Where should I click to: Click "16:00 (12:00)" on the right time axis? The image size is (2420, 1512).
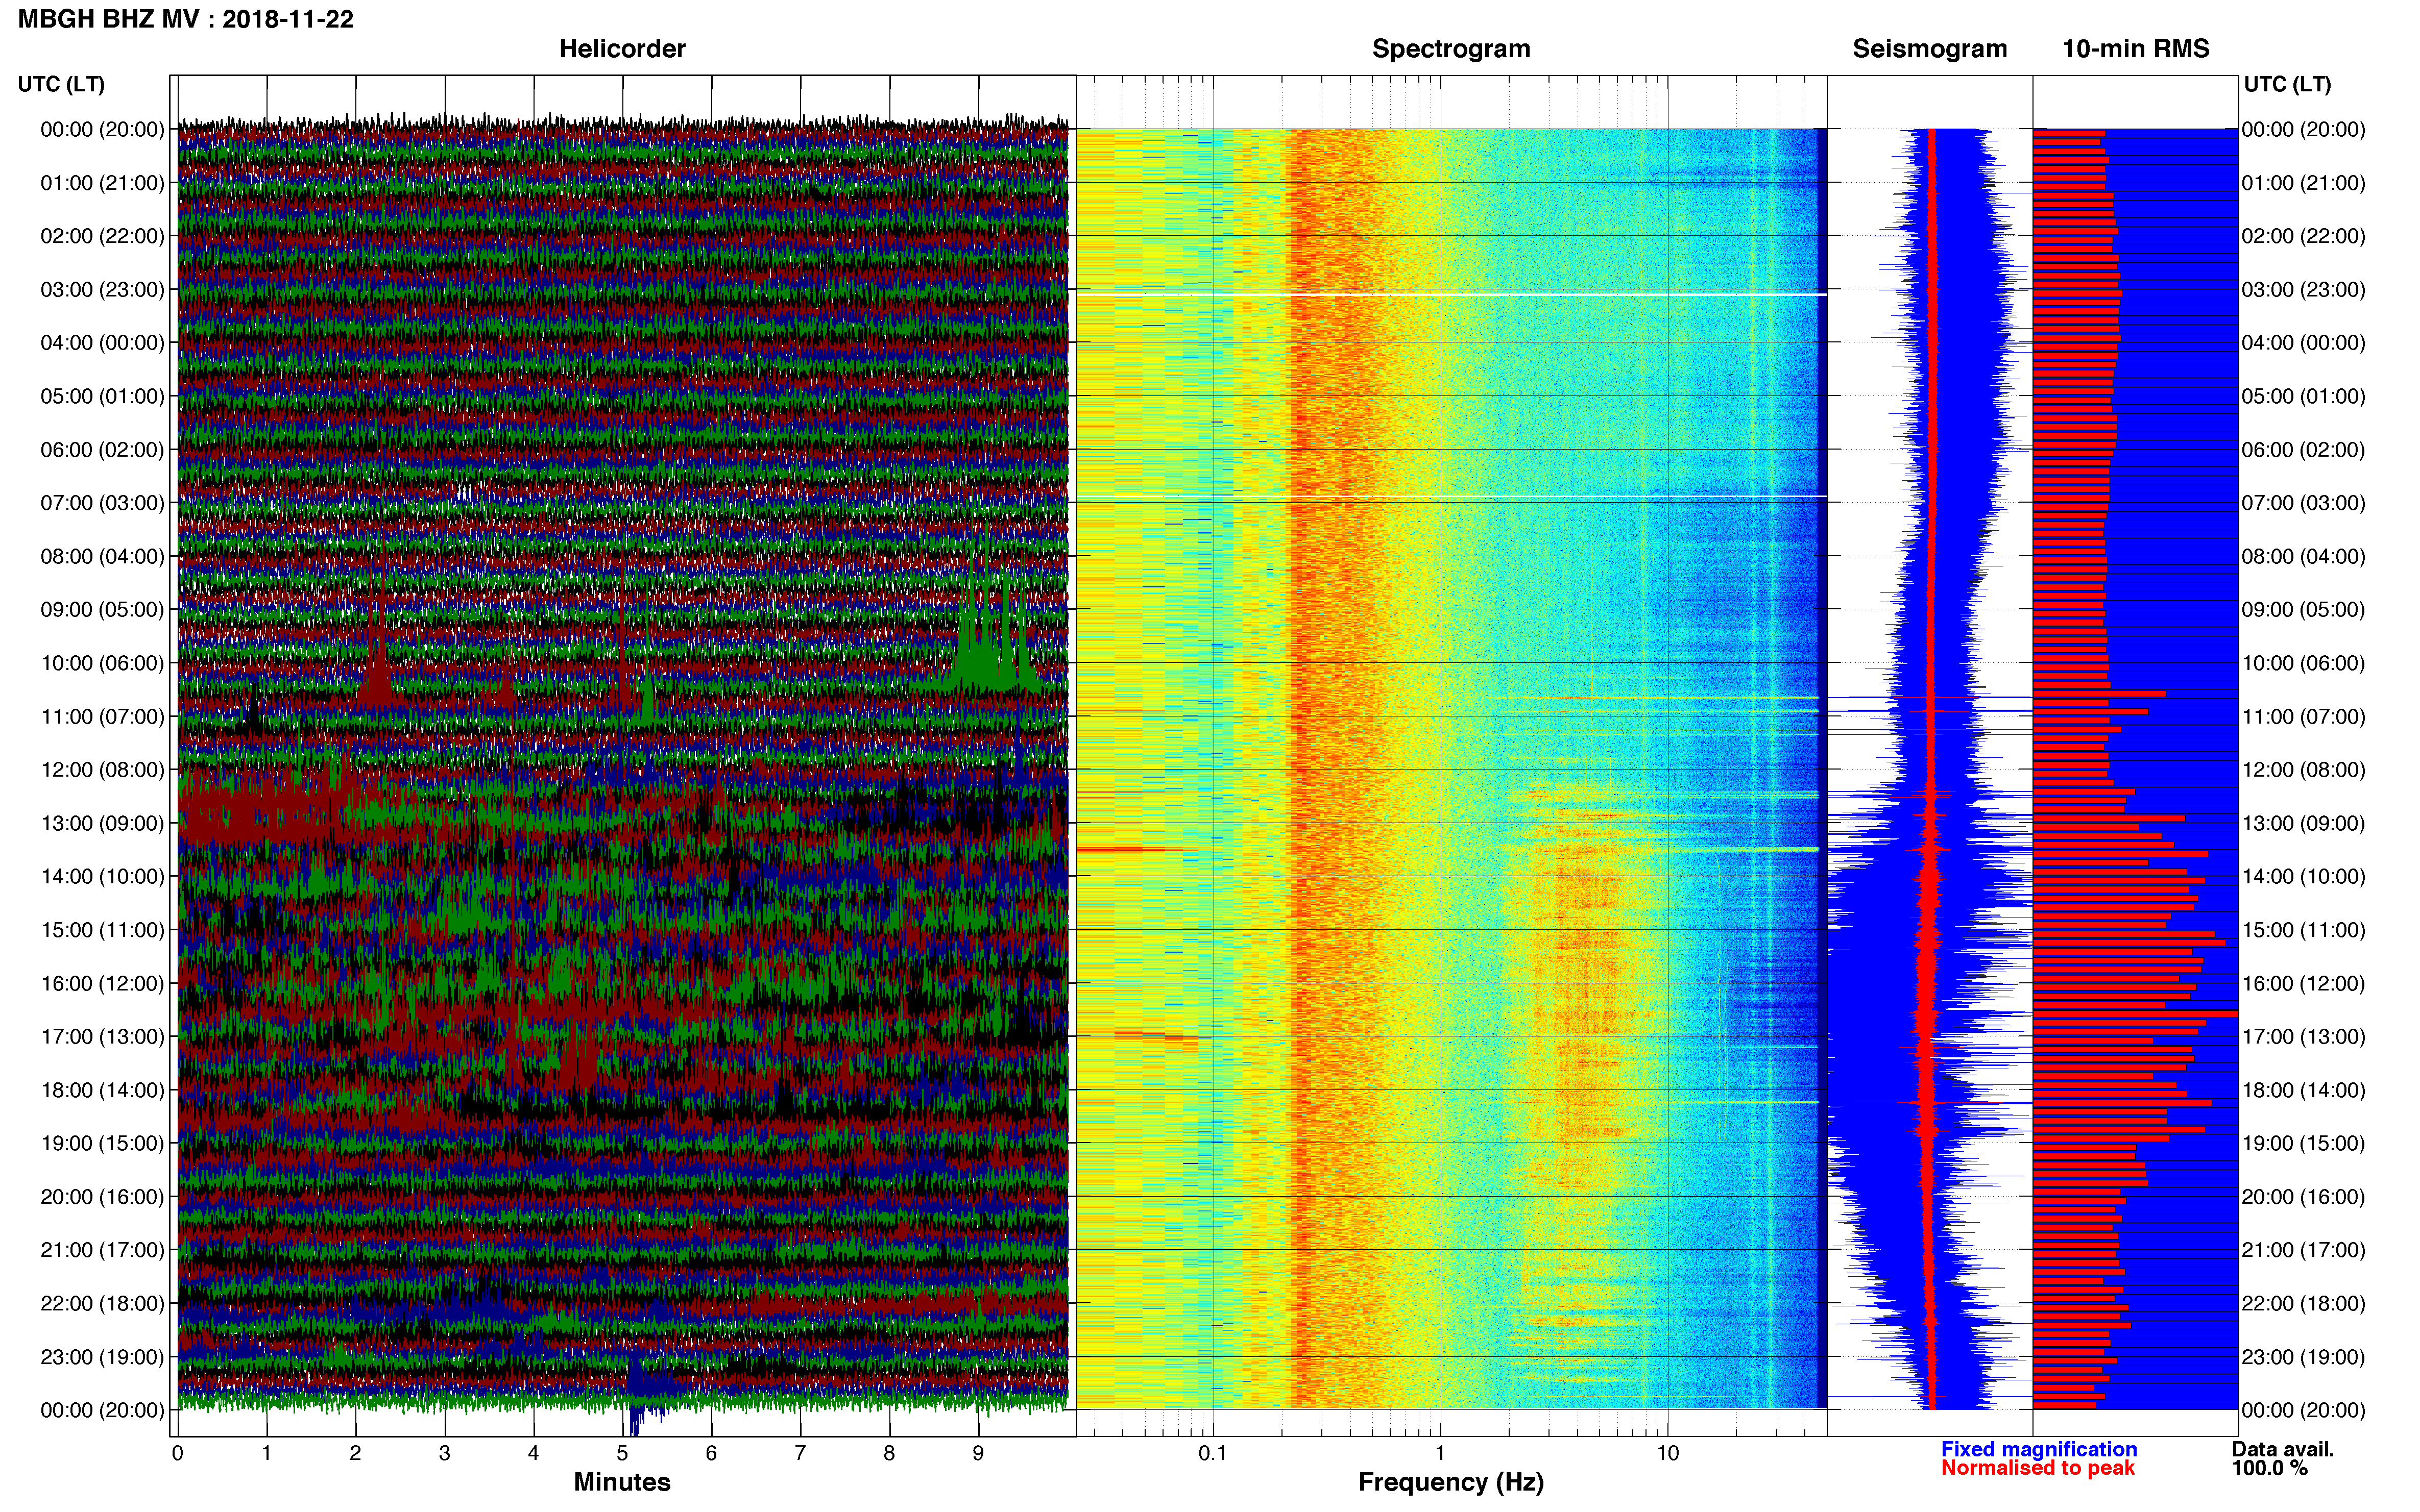tap(2303, 983)
